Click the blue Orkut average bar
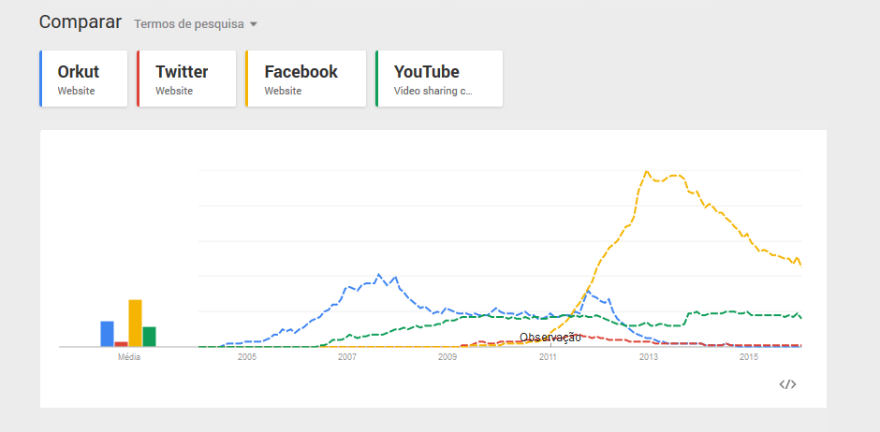 (107, 334)
